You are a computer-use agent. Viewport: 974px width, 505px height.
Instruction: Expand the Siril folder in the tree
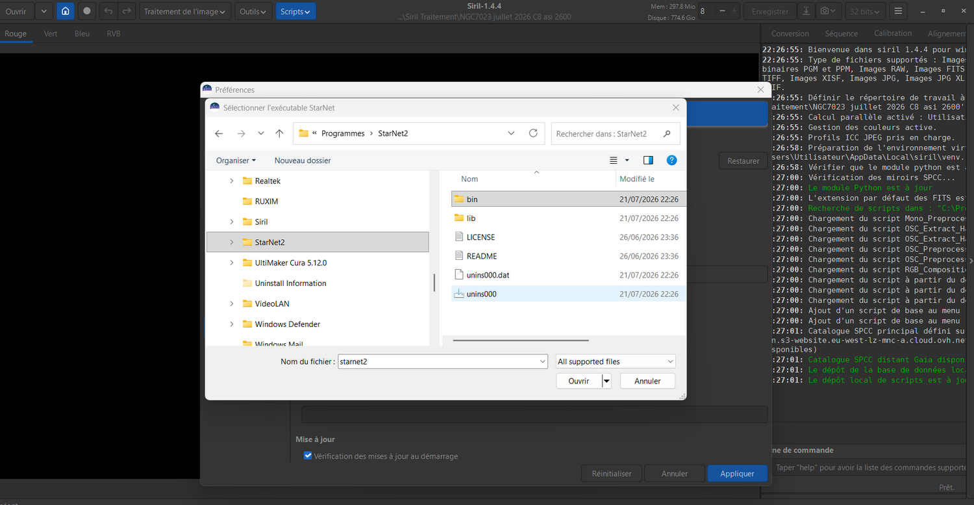click(232, 222)
